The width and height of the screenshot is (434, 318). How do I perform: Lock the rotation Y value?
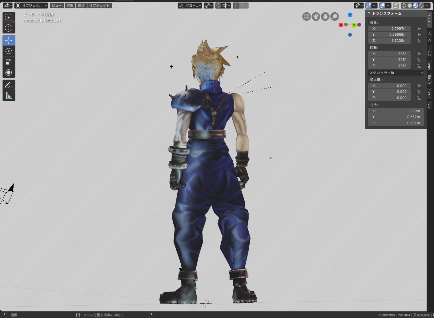coord(419,60)
